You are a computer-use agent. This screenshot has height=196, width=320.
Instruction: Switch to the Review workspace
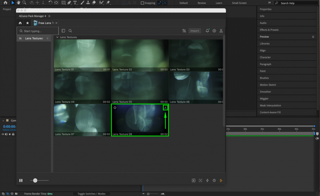click(x=202, y=3)
